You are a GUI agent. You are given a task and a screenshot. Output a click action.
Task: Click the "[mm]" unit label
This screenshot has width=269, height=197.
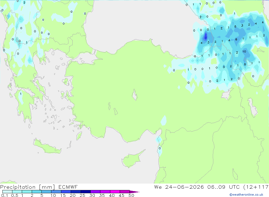pos(47,187)
